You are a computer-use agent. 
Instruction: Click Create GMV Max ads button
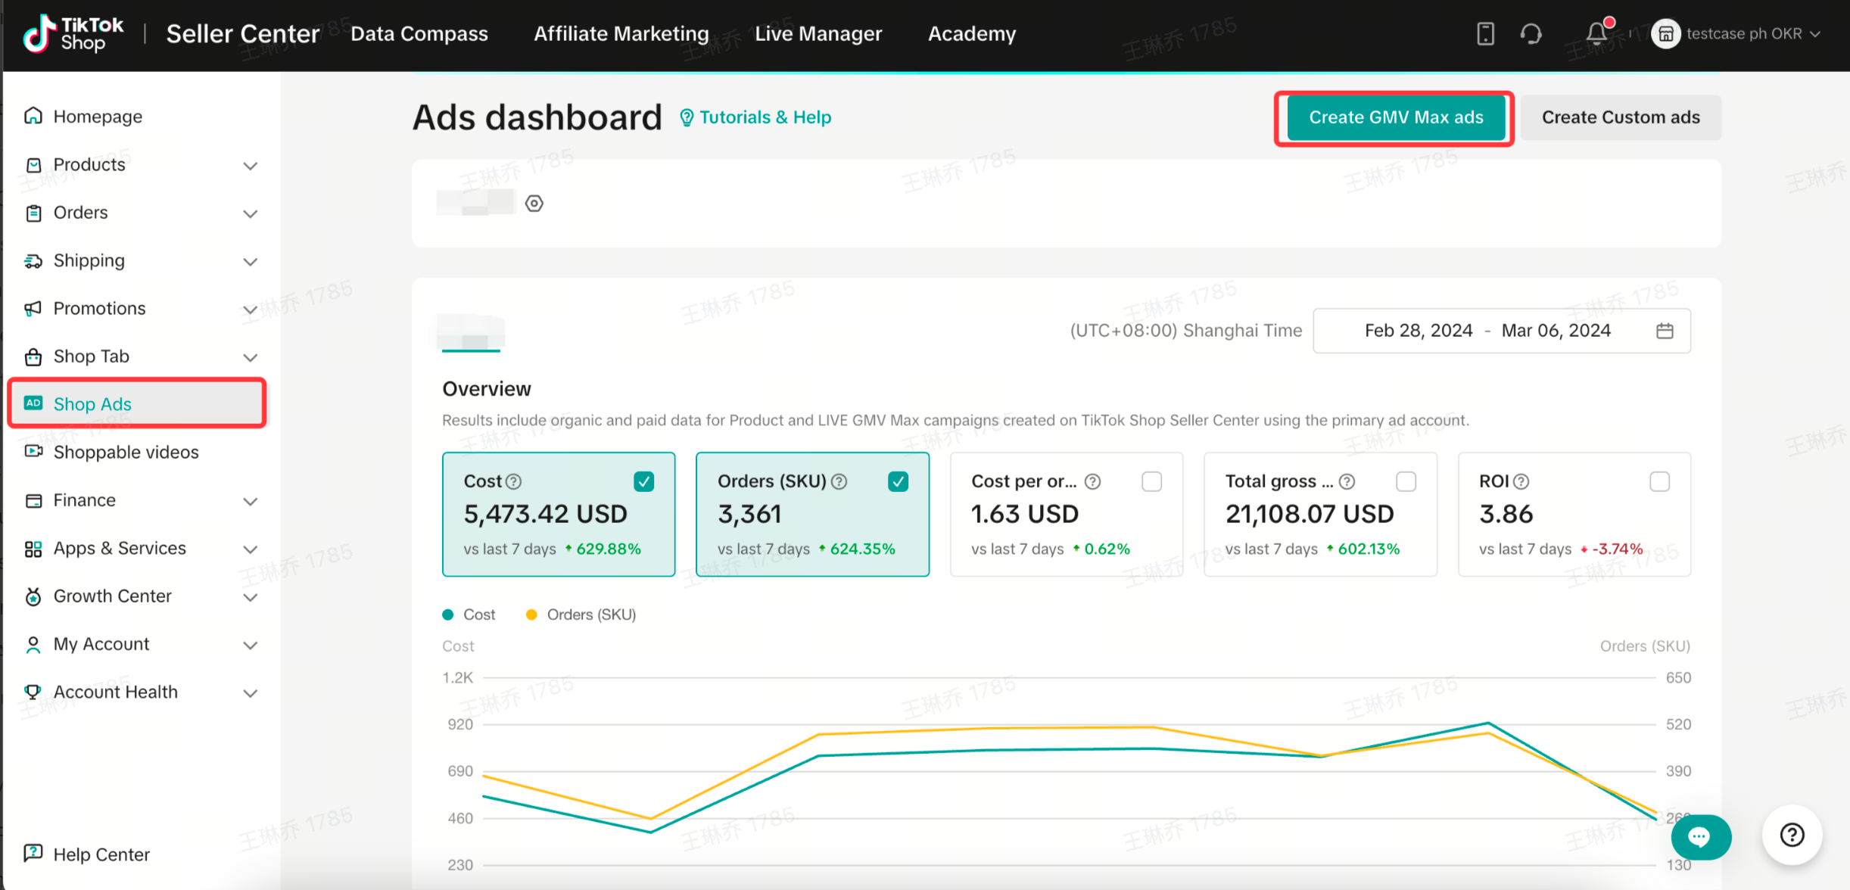tap(1396, 117)
